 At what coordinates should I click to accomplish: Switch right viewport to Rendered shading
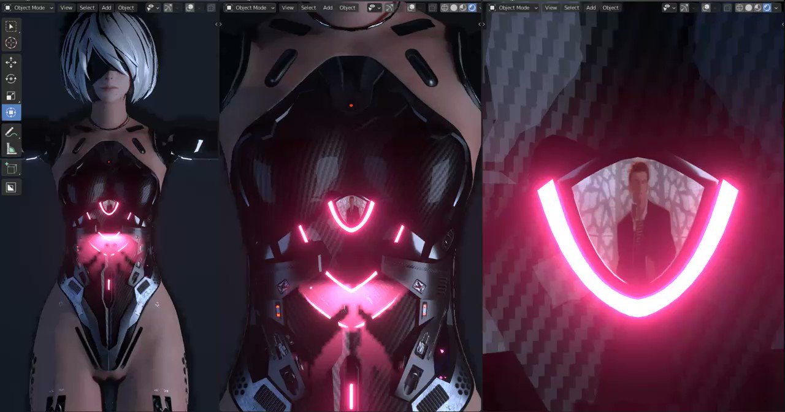[767, 7]
